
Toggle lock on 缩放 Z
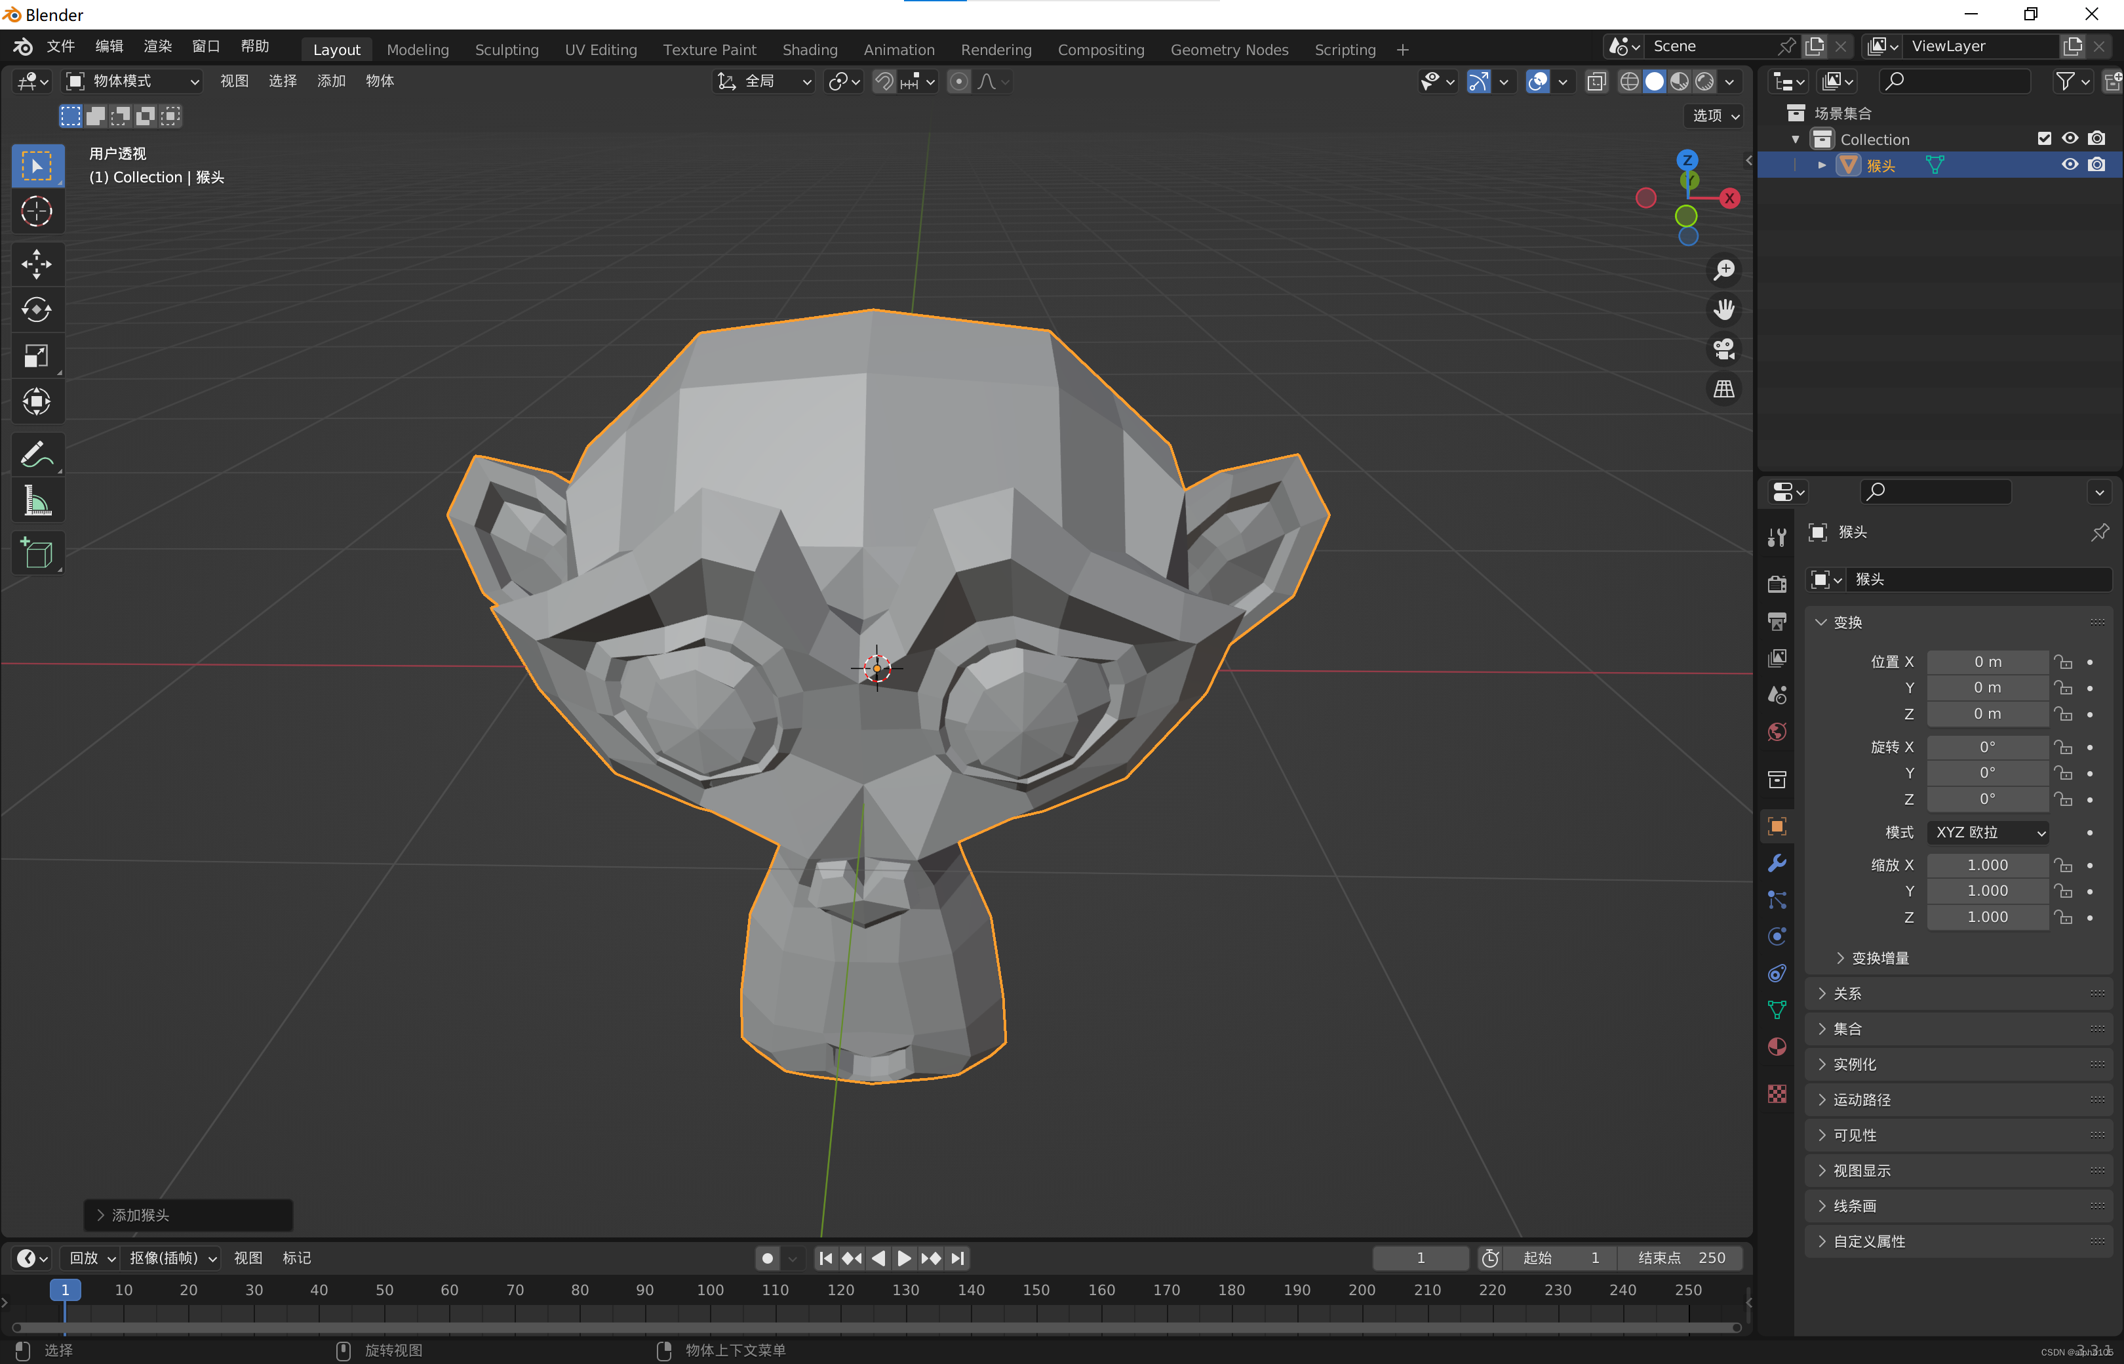[2064, 917]
